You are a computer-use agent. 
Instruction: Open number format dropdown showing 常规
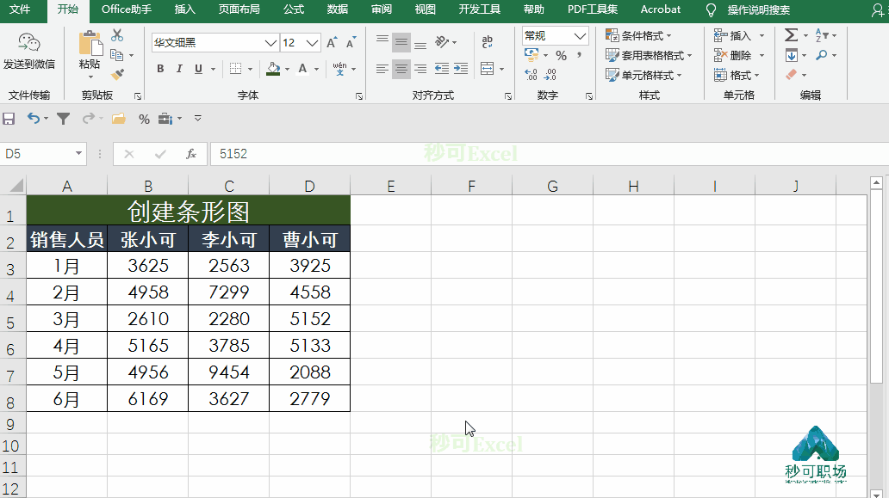coord(580,36)
